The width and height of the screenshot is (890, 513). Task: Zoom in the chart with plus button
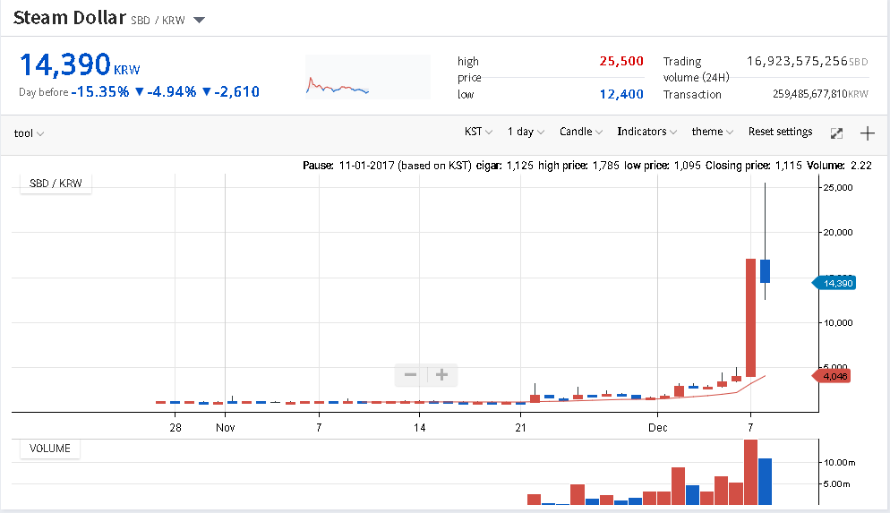tap(441, 374)
